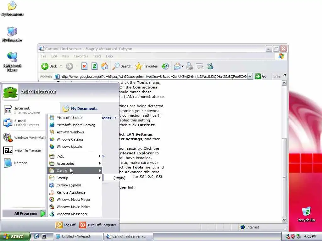Open the Edit menu in Internet Explorer
This screenshot has height=241, width=322.
pyautogui.click(x=54, y=56)
